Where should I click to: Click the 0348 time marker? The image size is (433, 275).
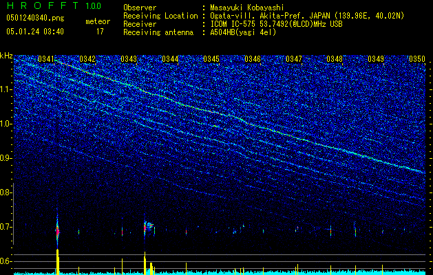(335, 59)
